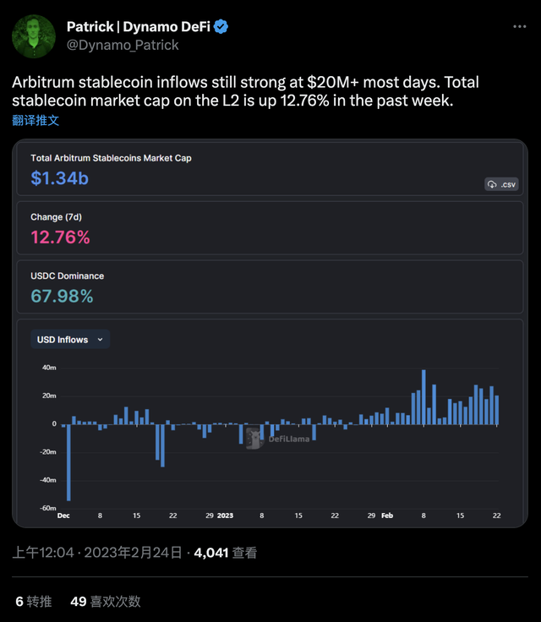Screen dimensions: 541x622
Task: Click the Patrick | Dynamo DeFi display name
Action: [x=139, y=27]
